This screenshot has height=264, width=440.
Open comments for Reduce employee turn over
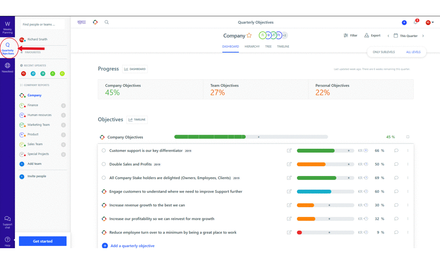(x=396, y=232)
